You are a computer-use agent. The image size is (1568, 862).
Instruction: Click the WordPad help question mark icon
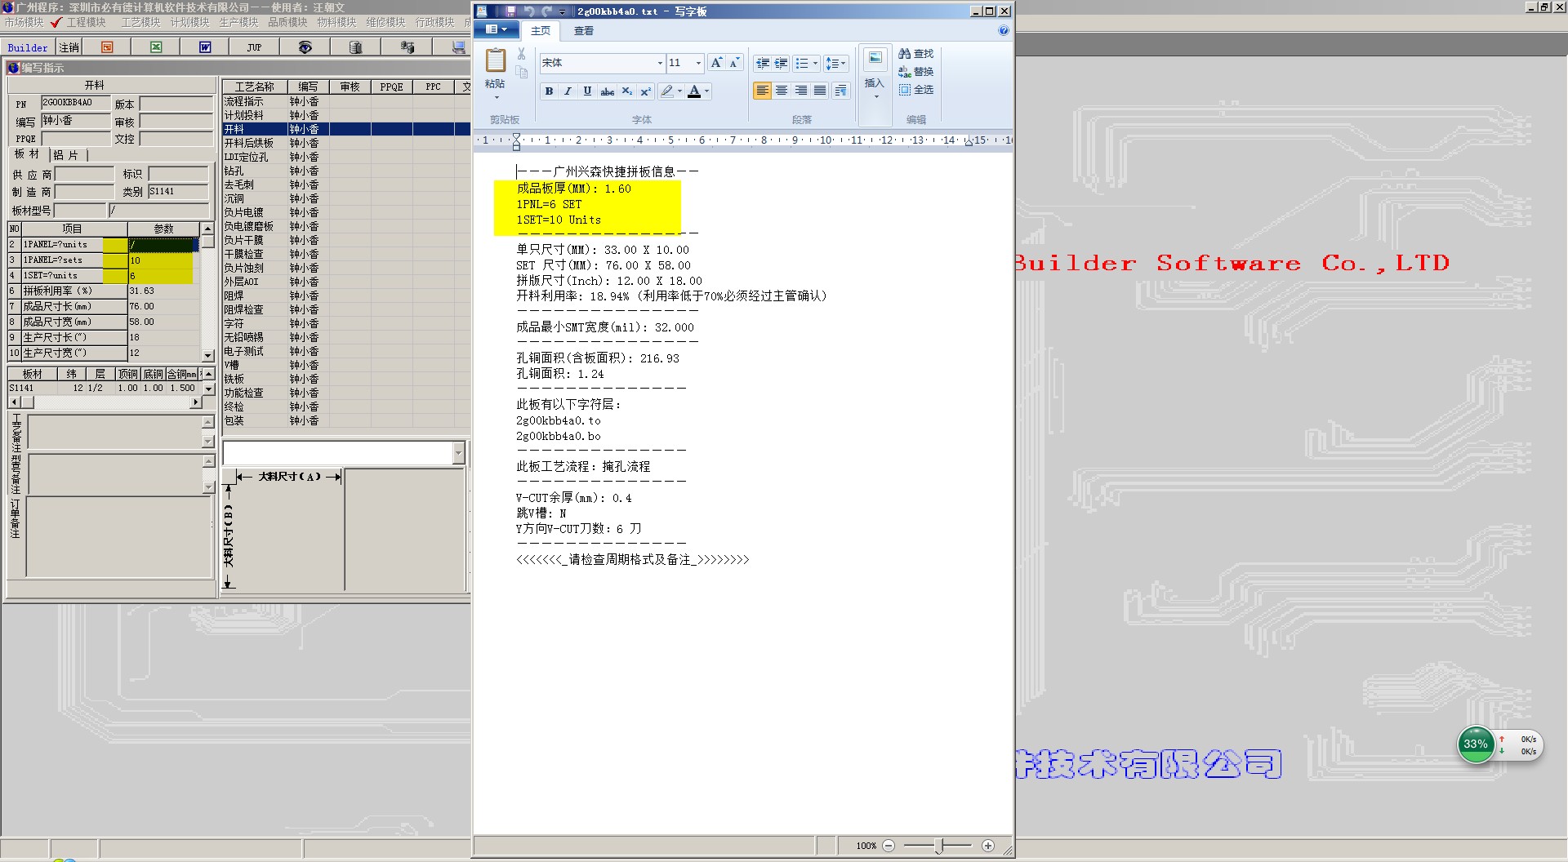tap(1003, 31)
